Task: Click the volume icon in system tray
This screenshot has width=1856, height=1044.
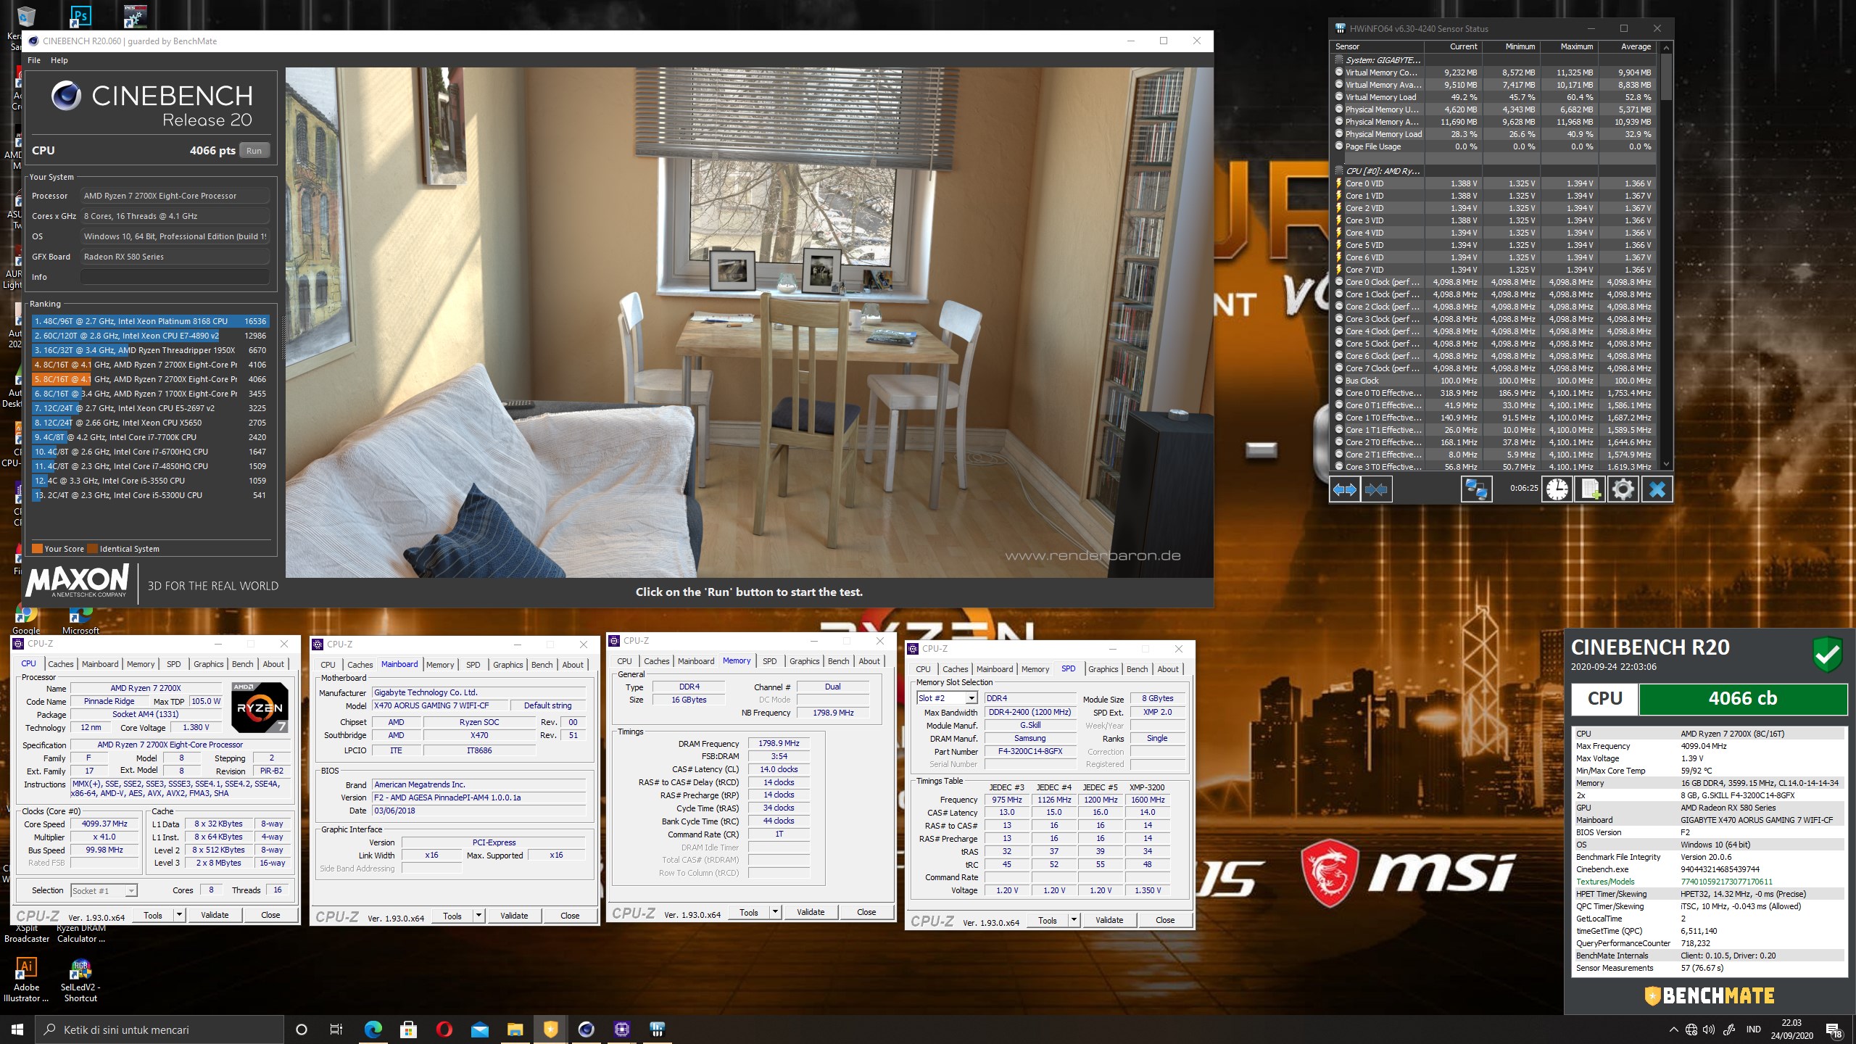Action: (x=1709, y=1029)
